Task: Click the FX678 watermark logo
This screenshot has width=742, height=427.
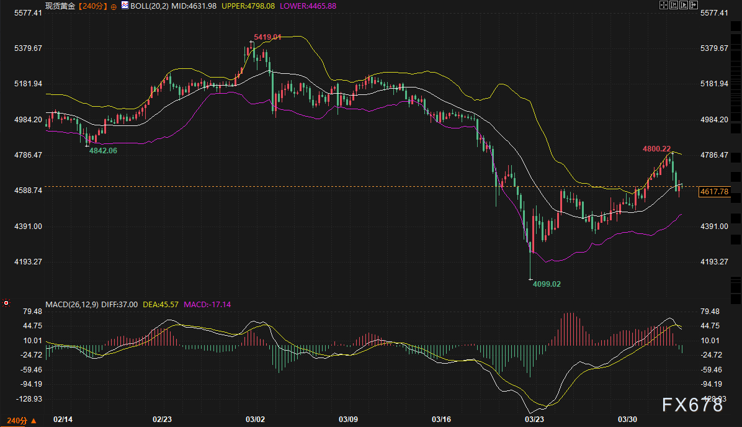Action: pos(692,406)
